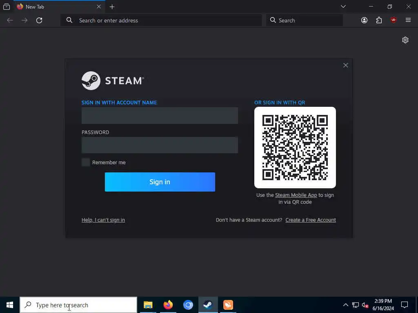Open Help, I can't sign in link

point(103,220)
